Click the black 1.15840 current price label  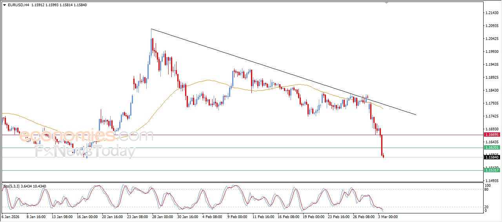(x=491, y=157)
